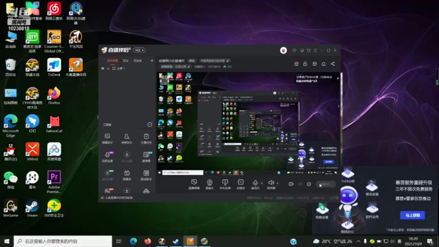
Task: Expand microphone options arrow
Action: click(262, 183)
